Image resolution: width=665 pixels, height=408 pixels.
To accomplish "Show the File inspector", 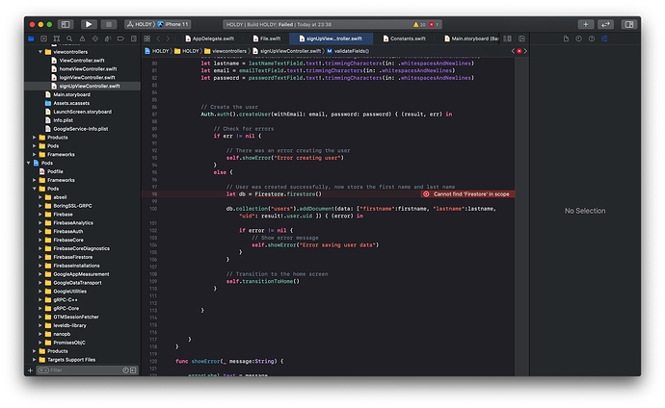I will coord(566,38).
